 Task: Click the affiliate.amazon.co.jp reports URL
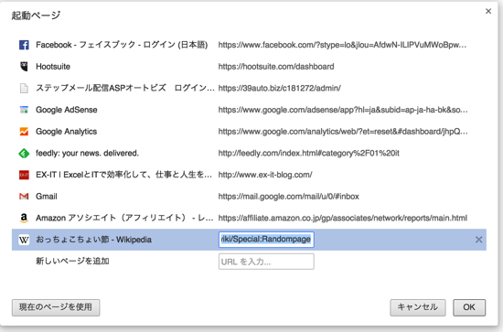(x=343, y=218)
